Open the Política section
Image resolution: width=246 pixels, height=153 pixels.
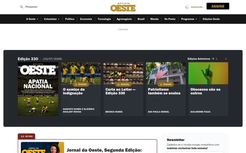(x=70, y=19)
